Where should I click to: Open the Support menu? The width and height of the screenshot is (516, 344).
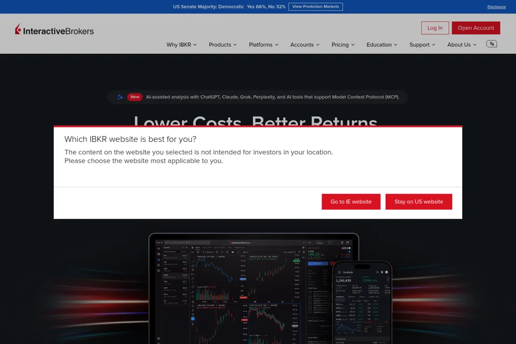coord(422,45)
